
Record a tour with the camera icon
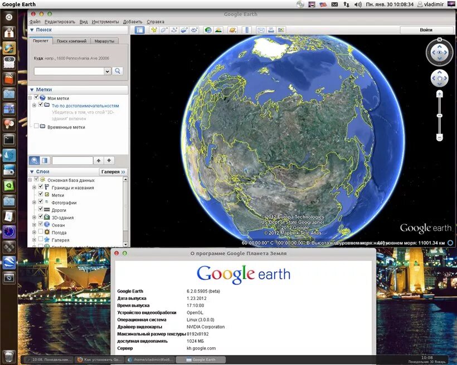[x=195, y=29]
